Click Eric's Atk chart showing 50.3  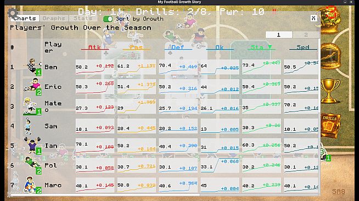[x=95, y=87]
